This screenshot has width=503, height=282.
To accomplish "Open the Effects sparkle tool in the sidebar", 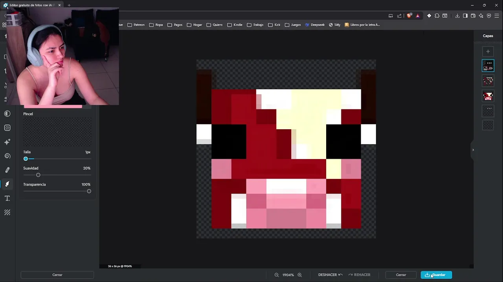I will [x=7, y=142].
